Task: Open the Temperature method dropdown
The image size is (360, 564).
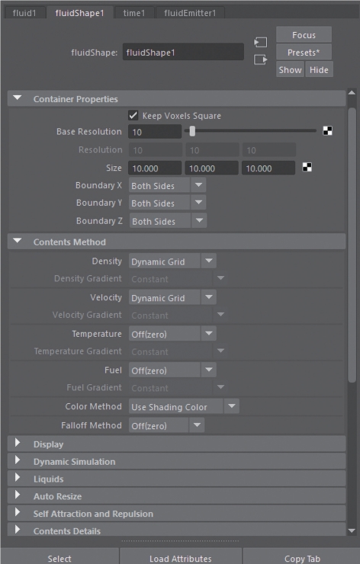Action: point(172,334)
